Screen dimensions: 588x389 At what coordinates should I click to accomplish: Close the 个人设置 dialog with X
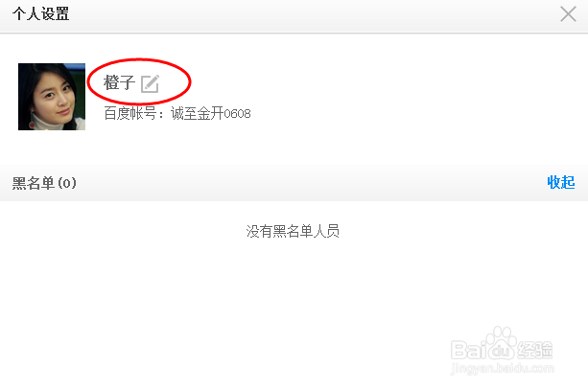(x=568, y=14)
